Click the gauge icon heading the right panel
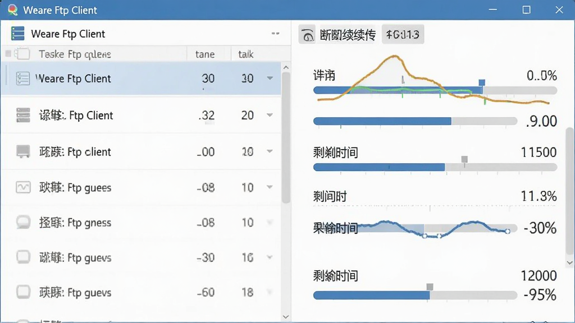The width and height of the screenshot is (575, 323). click(x=307, y=34)
